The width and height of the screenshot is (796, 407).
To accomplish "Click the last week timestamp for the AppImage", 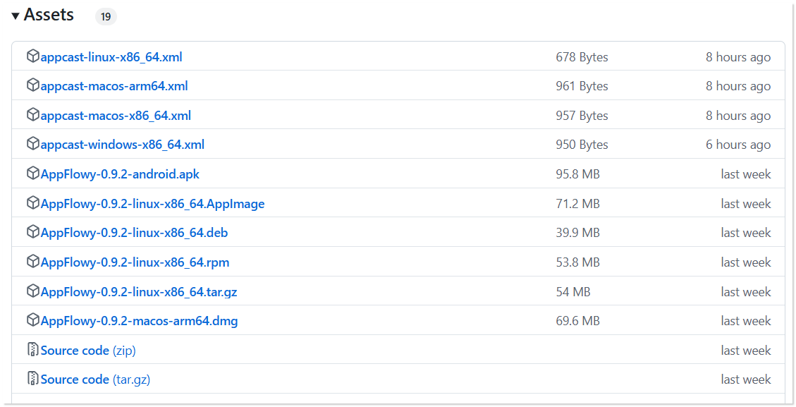I will pyautogui.click(x=746, y=204).
